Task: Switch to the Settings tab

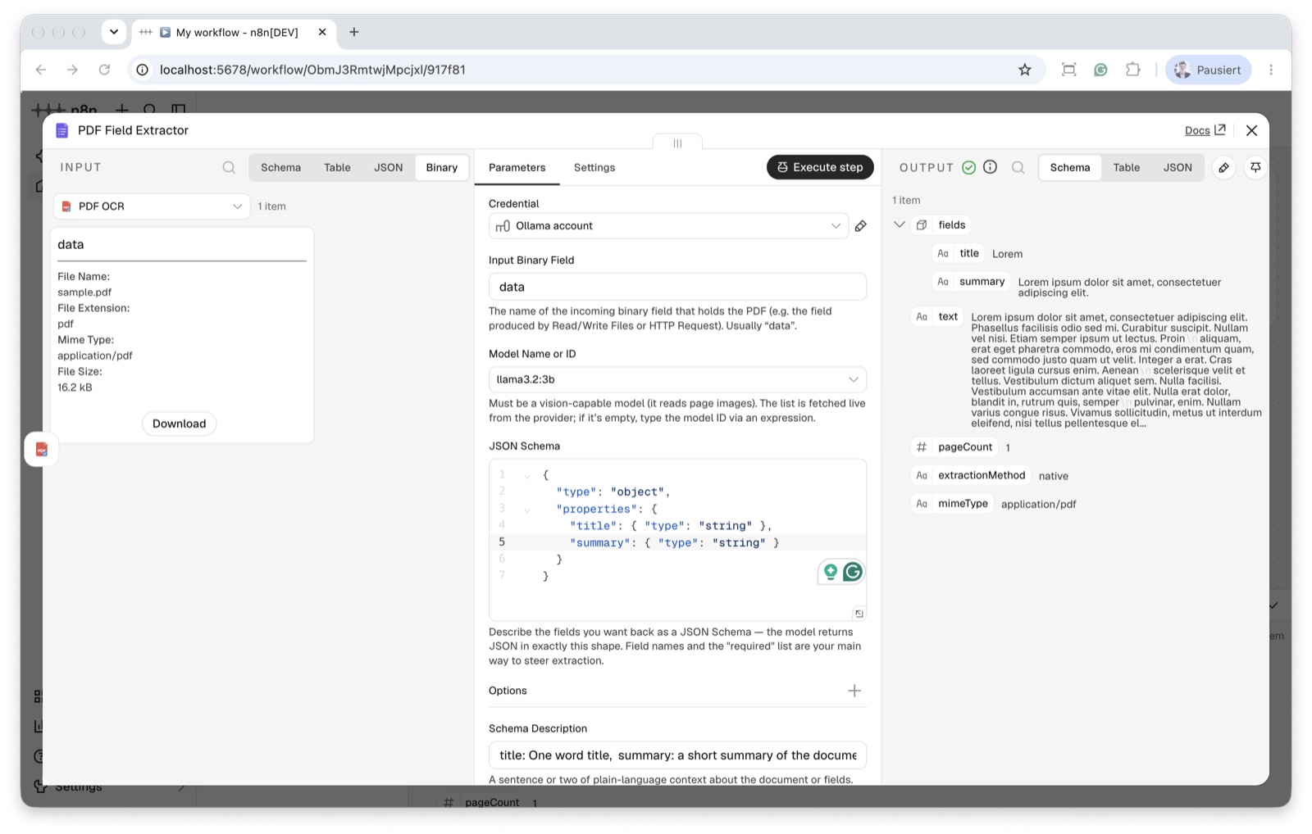Action: coord(594,167)
